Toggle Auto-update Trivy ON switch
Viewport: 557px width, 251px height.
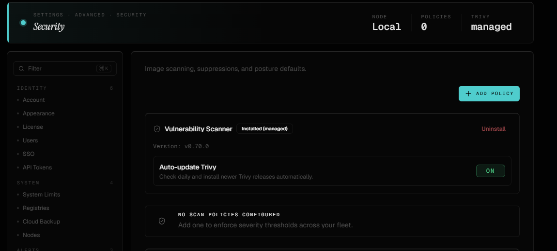point(490,171)
